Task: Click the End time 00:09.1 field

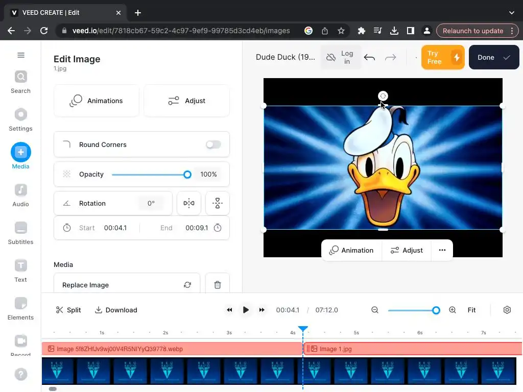Action: 197,228
